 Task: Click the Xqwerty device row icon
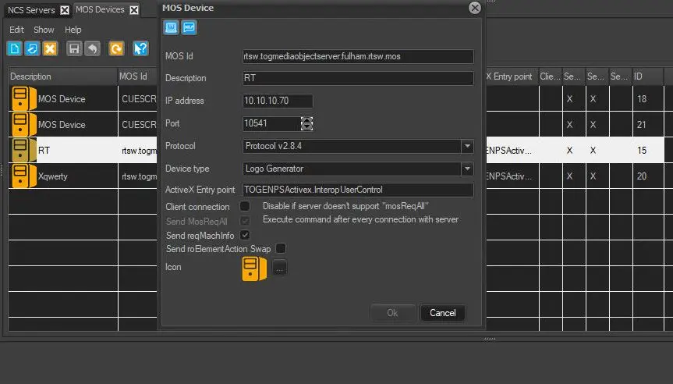[x=23, y=176]
